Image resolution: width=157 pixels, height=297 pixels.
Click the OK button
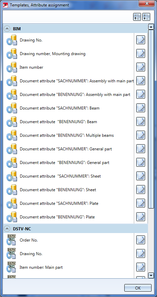138,288
